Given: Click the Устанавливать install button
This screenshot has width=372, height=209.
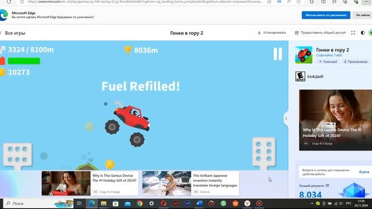Looking at the screenshot, I should click(272, 33).
